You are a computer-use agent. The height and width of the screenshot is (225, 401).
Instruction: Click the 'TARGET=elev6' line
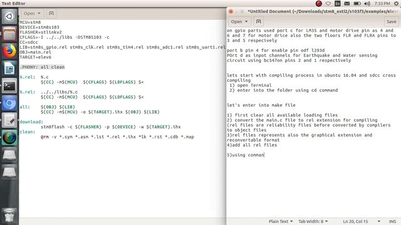click(x=35, y=57)
